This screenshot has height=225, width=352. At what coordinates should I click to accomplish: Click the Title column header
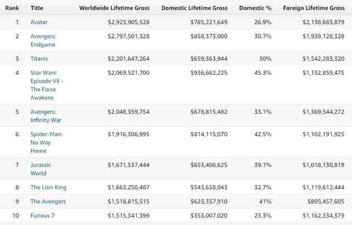[x=37, y=8]
